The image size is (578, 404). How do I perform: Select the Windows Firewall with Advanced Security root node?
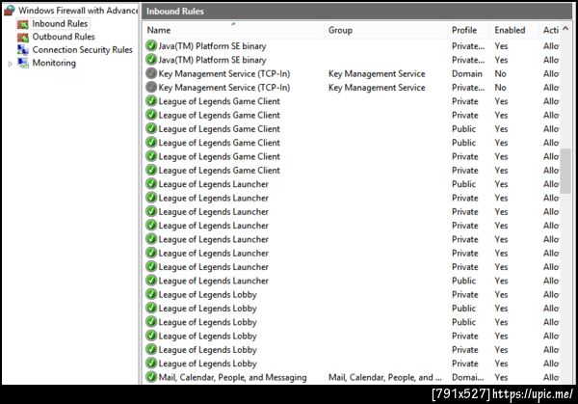pos(78,11)
